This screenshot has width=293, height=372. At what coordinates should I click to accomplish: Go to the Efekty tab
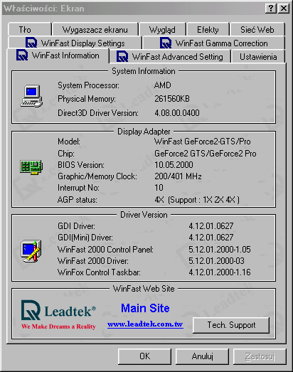point(208,29)
